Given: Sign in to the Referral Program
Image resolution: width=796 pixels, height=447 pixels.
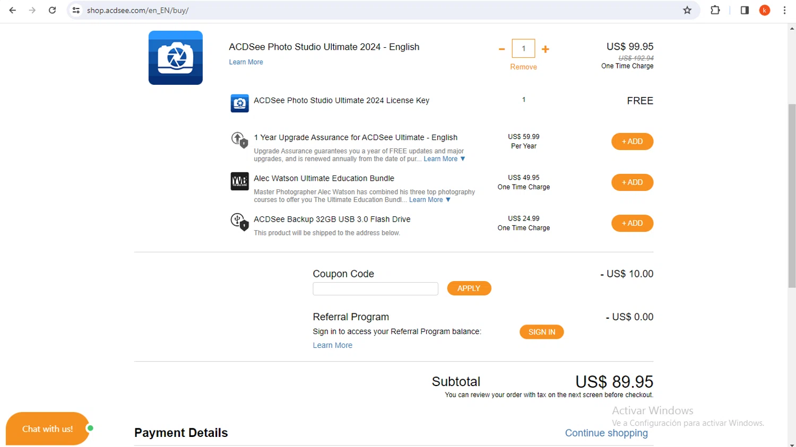Looking at the screenshot, I should [x=542, y=332].
